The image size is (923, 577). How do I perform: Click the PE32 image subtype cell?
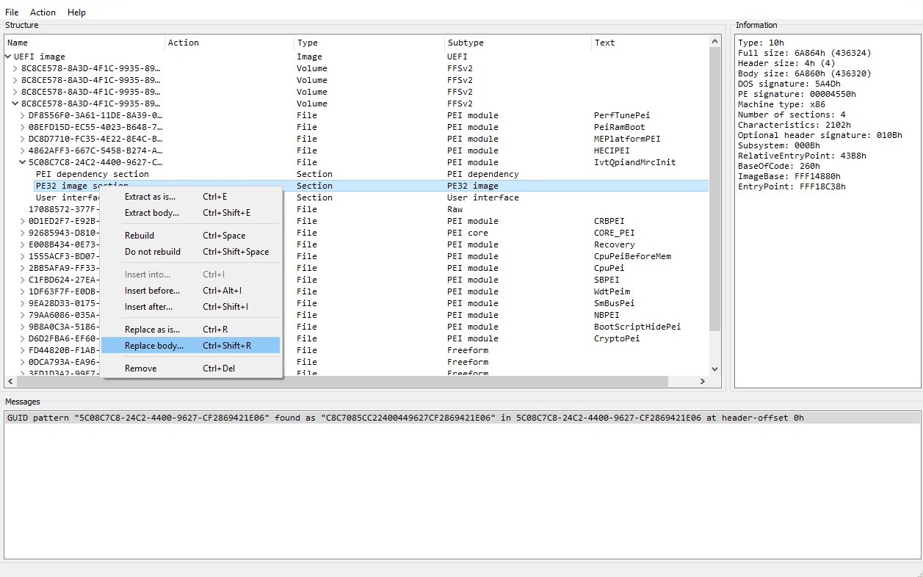pos(473,186)
